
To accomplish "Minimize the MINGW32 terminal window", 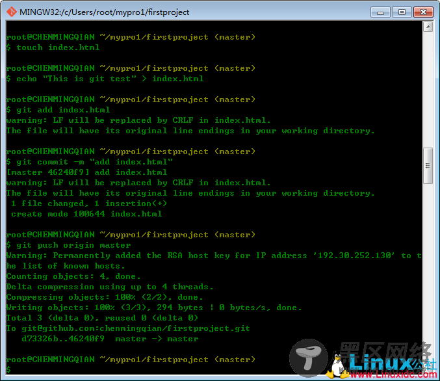I will tap(380, 12).
